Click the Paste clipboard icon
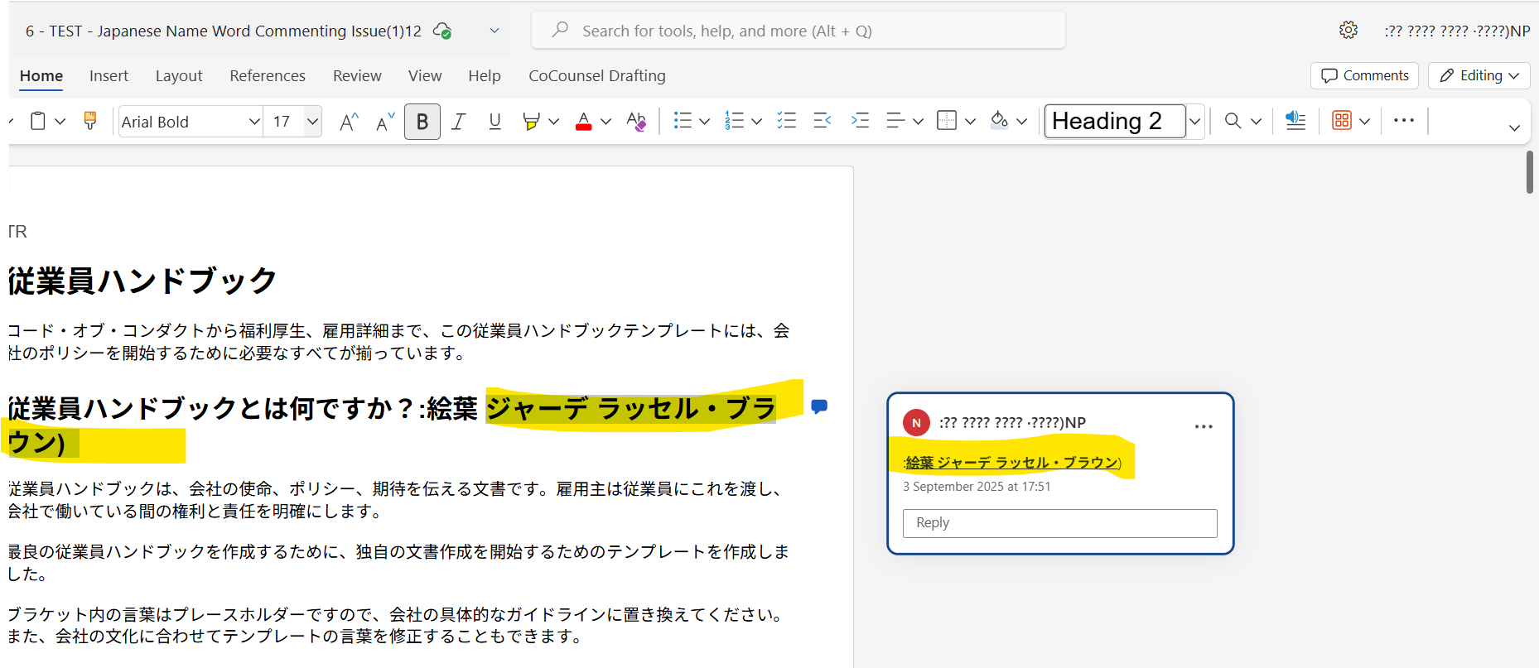 pos(38,122)
